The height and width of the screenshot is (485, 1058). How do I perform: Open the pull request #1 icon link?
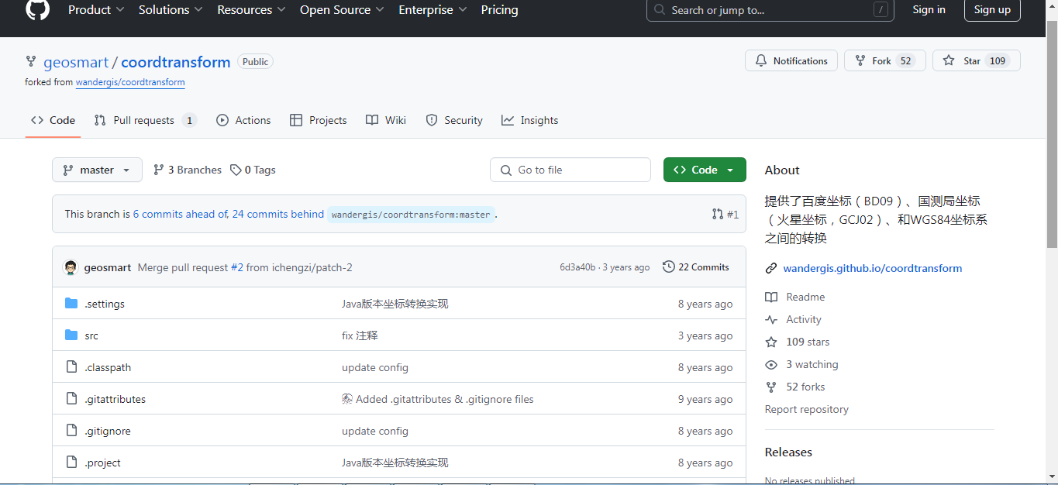[725, 214]
